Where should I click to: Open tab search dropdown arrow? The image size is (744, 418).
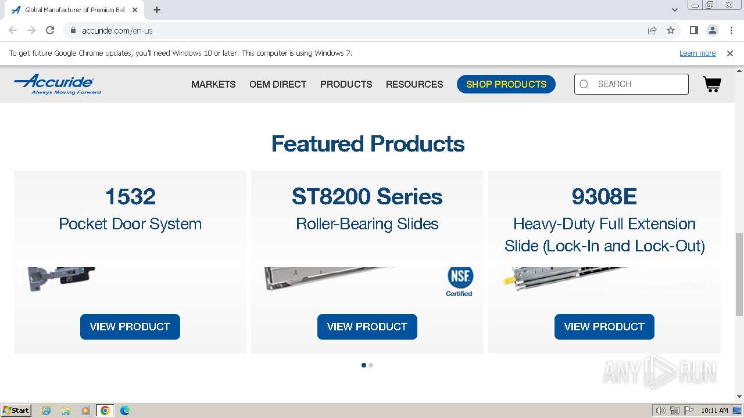tap(675, 10)
